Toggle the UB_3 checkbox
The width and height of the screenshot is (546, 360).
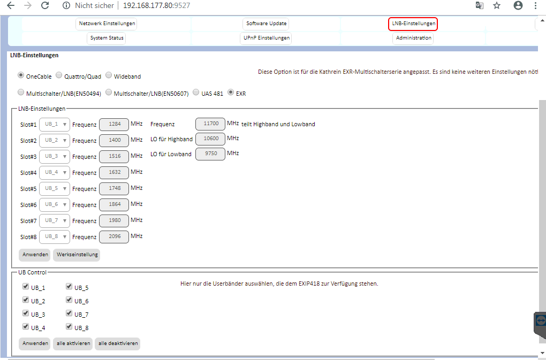[x=26, y=313]
